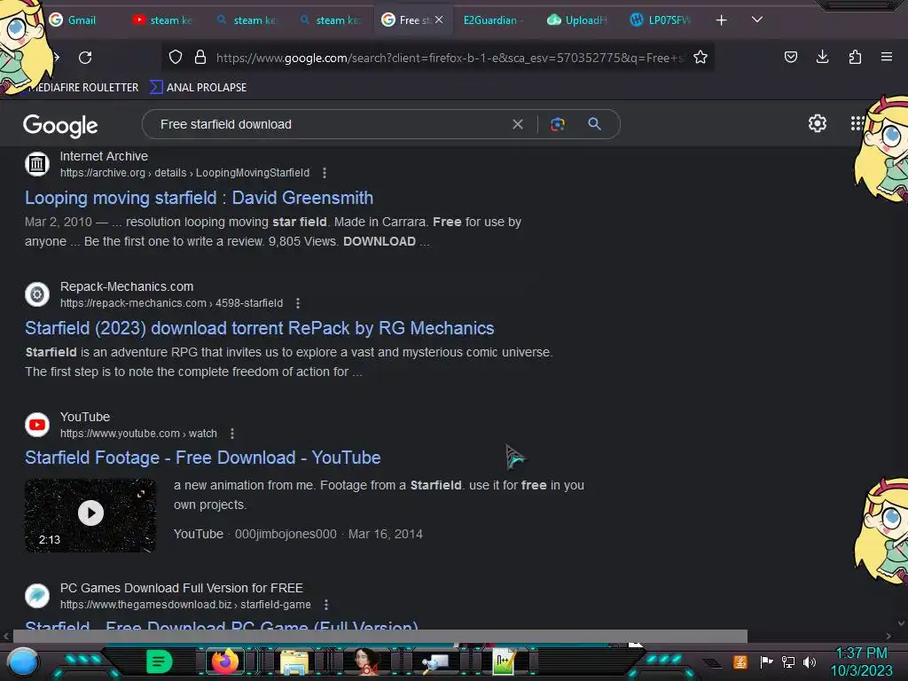908x681 pixels.
Task: Open File Explorer from taskbar
Action: [x=294, y=661]
